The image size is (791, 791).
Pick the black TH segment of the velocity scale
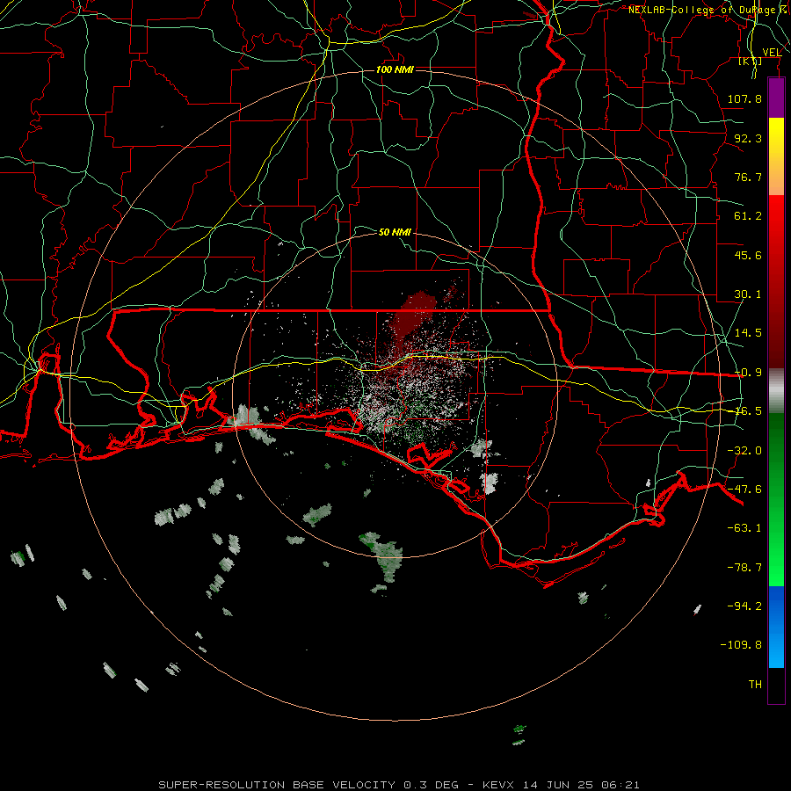click(776, 685)
